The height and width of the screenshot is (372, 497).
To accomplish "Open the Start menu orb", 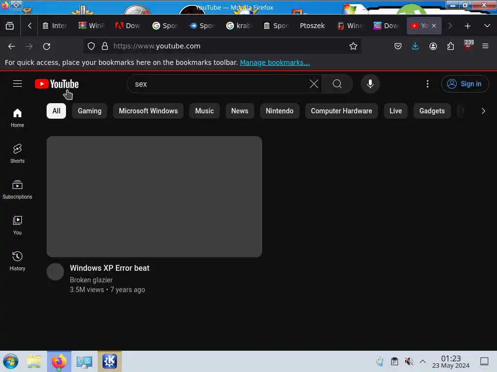I will tap(11, 361).
